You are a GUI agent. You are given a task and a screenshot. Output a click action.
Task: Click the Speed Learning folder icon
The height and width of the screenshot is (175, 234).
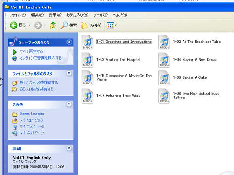15,114
